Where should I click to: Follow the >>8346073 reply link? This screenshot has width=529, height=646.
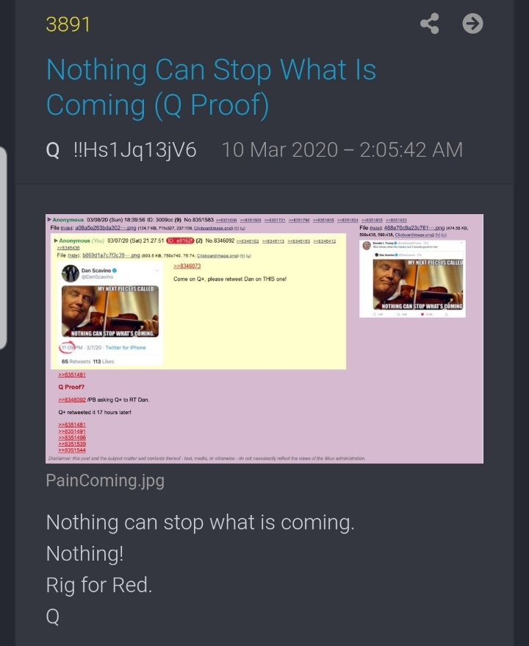187,266
